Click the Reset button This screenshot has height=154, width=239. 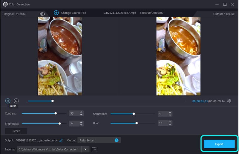click(16, 131)
